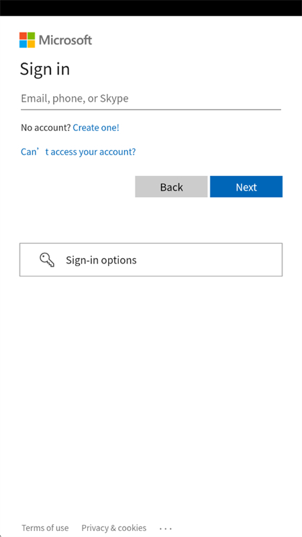This screenshot has width=302, height=537.
Task: Click the Microsoft four-square logo
Action: pos(27,40)
